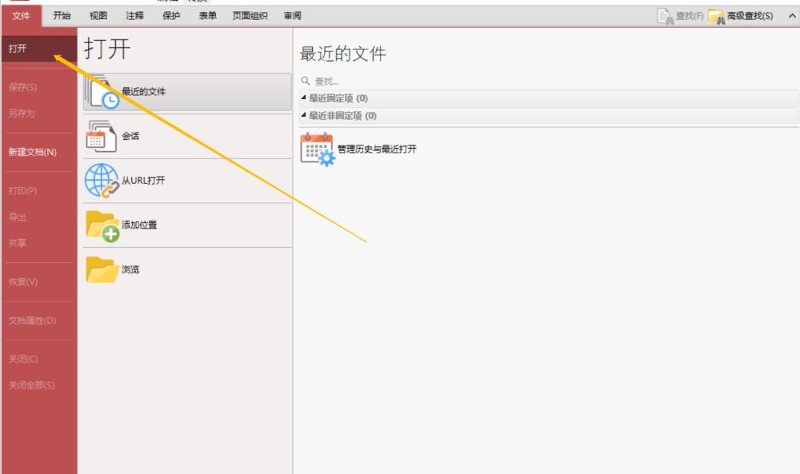800x474 pixels.
Task: Switch to the 审阅 tab
Action: coord(292,16)
